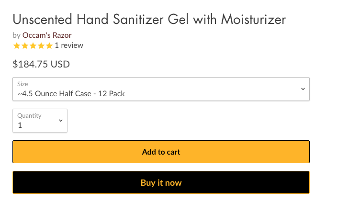The height and width of the screenshot is (213, 360).
Task: Open the Size selector showing 12 Pack
Action: point(161,89)
